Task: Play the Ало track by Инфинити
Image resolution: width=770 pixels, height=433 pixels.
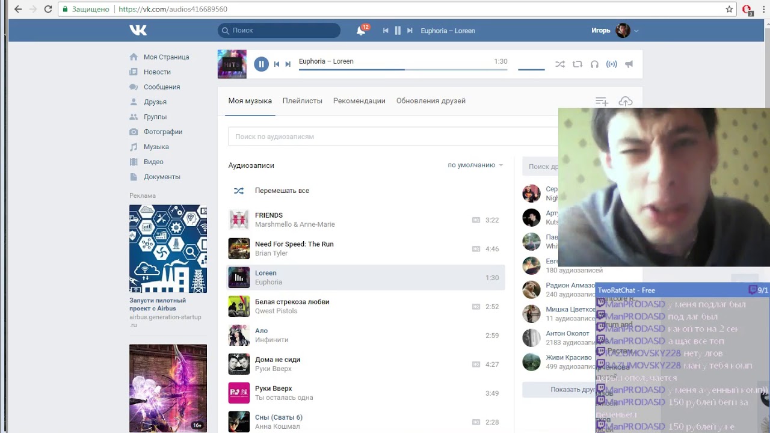Action: click(x=366, y=336)
